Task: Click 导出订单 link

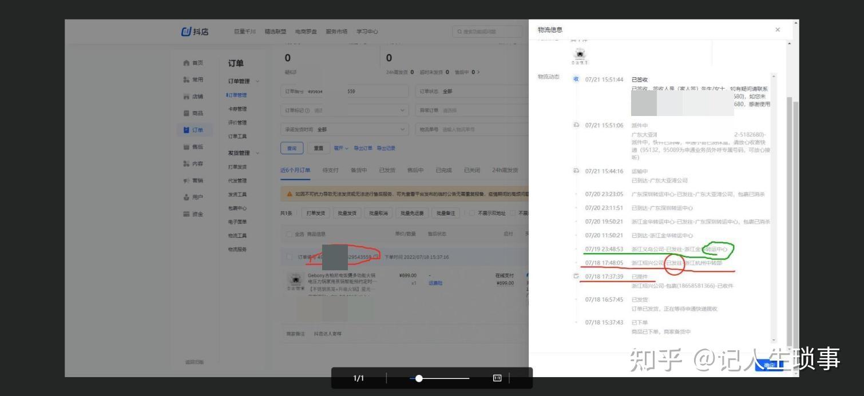Action: pos(363,149)
